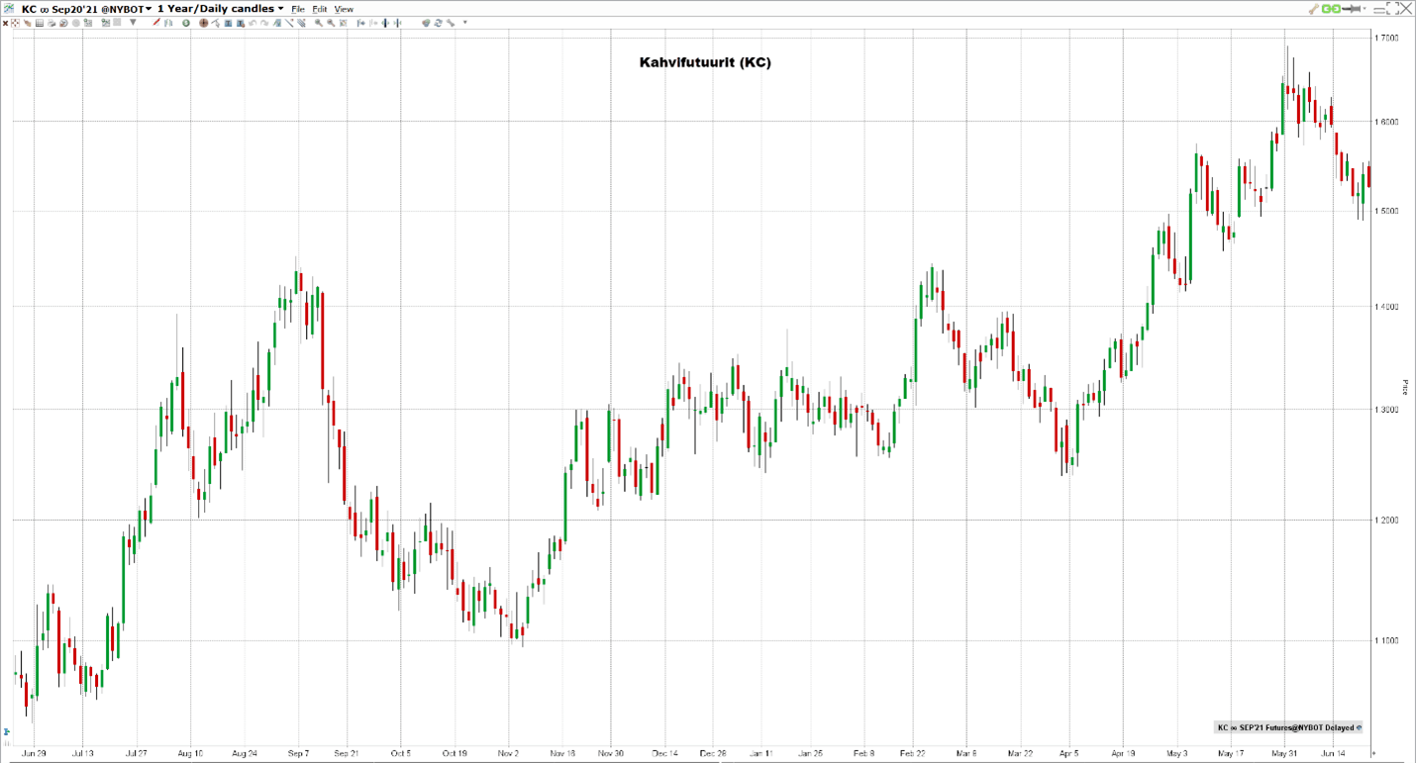1416x763 pixels.
Task: Click the small globe icon in the Delayed label
Action: (1359, 727)
